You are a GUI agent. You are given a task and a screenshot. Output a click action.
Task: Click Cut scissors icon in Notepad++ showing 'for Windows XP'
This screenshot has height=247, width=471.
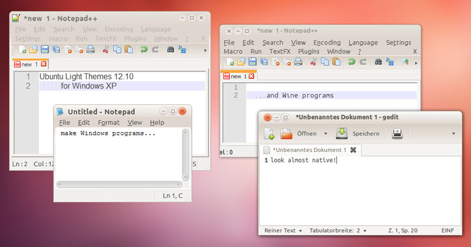coord(105,49)
